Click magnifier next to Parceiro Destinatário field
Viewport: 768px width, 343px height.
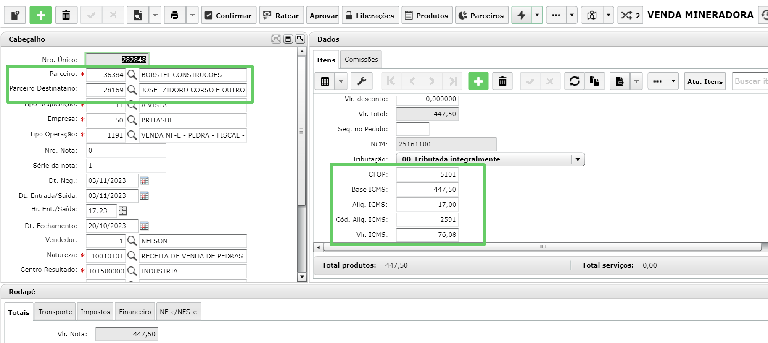pos(132,90)
